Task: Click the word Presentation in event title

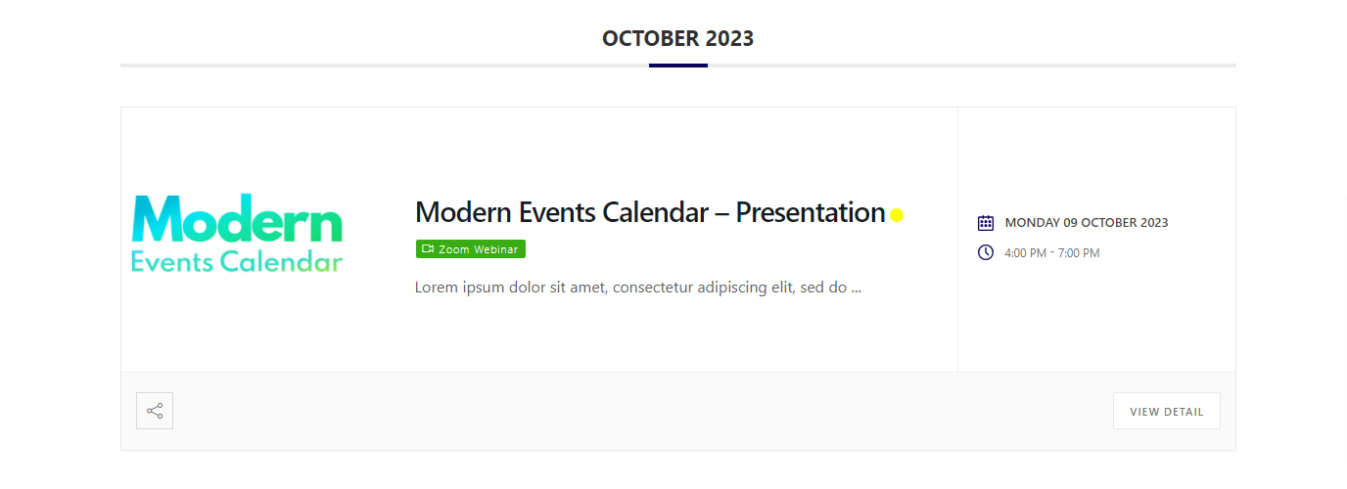Action: pyautogui.click(x=811, y=212)
